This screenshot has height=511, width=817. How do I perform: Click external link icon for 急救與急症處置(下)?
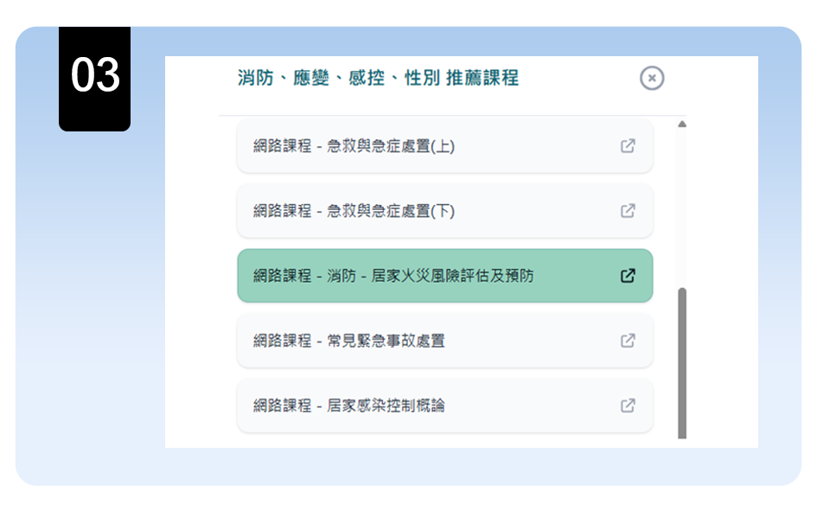[x=629, y=211]
